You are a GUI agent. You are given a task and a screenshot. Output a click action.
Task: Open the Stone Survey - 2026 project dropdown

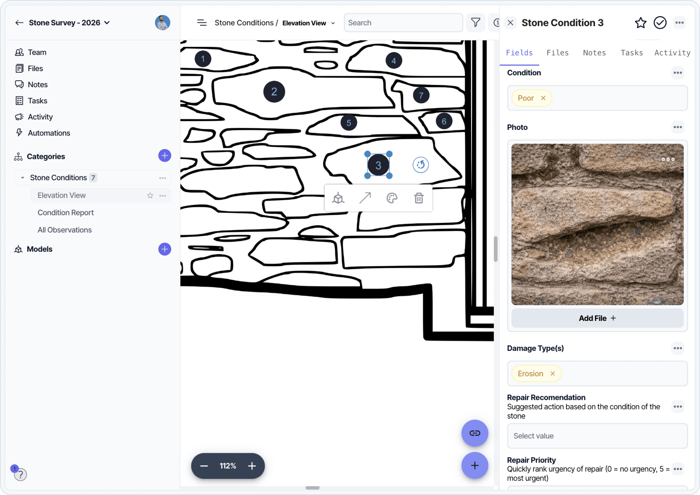(107, 23)
